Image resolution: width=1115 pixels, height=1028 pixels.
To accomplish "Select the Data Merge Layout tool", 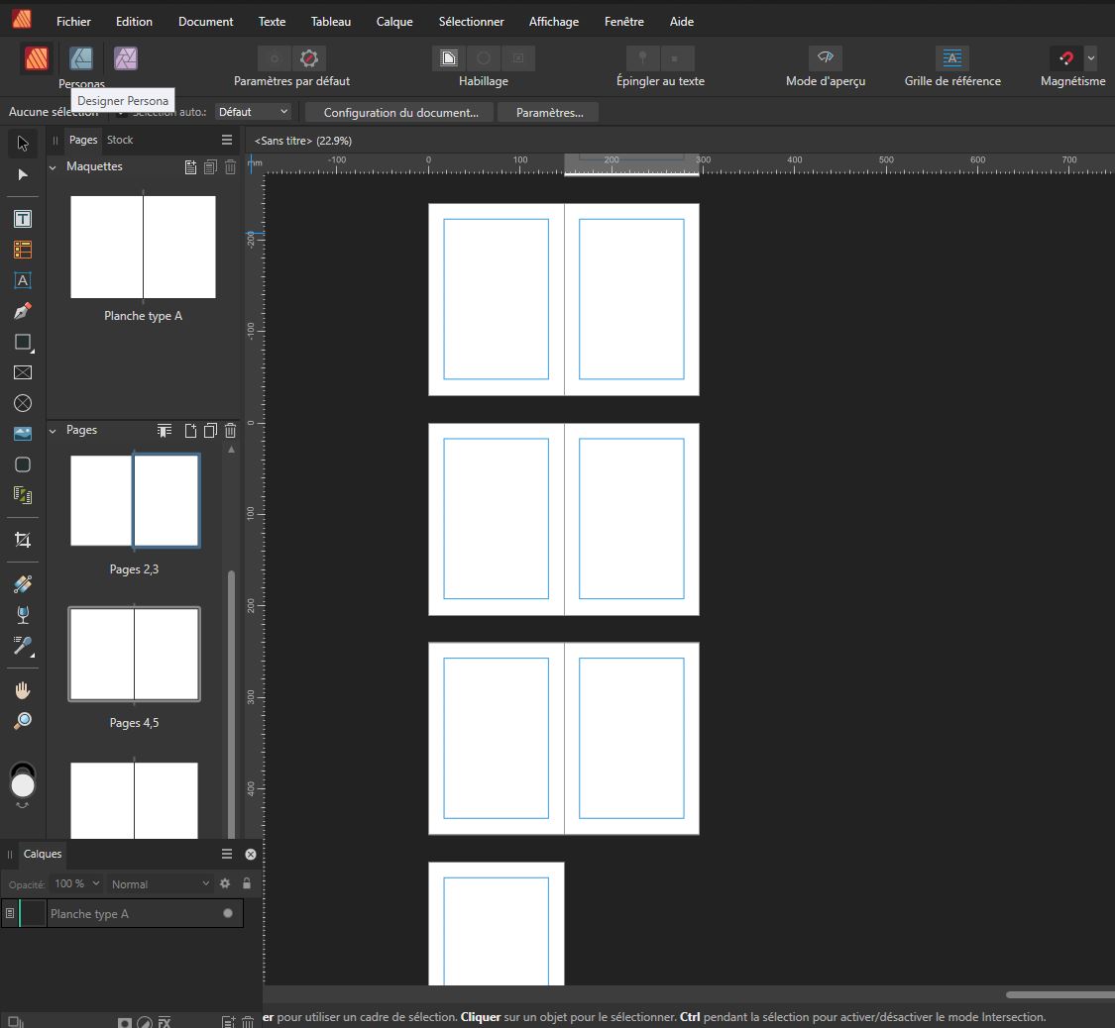I will coord(23,495).
